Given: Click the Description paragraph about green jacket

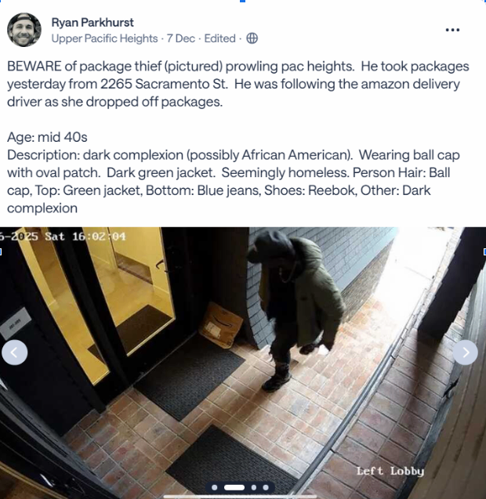Looking at the screenshot, I should tap(234, 182).
